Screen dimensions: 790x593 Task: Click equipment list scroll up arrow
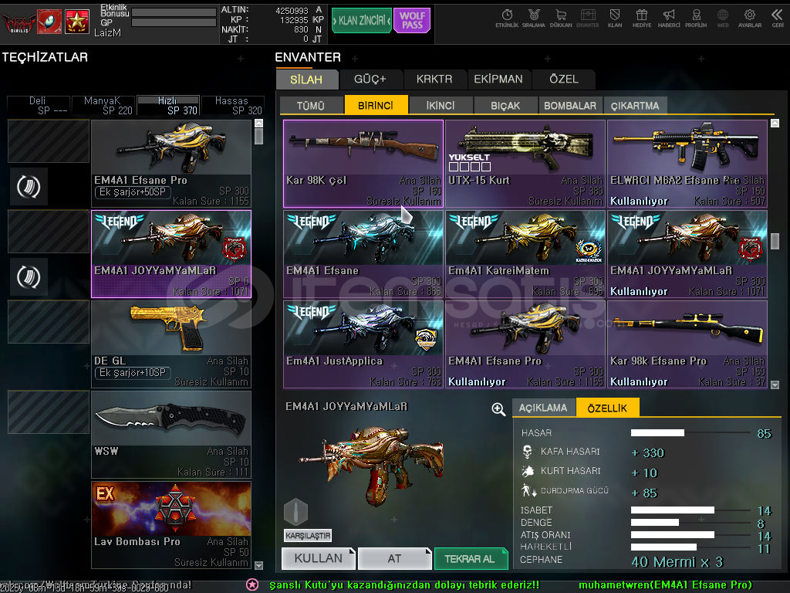point(259,123)
